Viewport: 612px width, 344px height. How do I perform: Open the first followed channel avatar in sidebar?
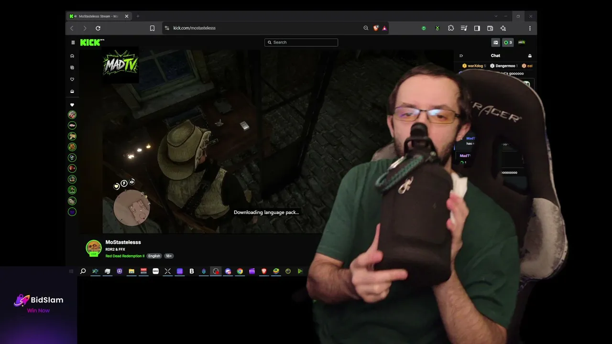pos(72,115)
